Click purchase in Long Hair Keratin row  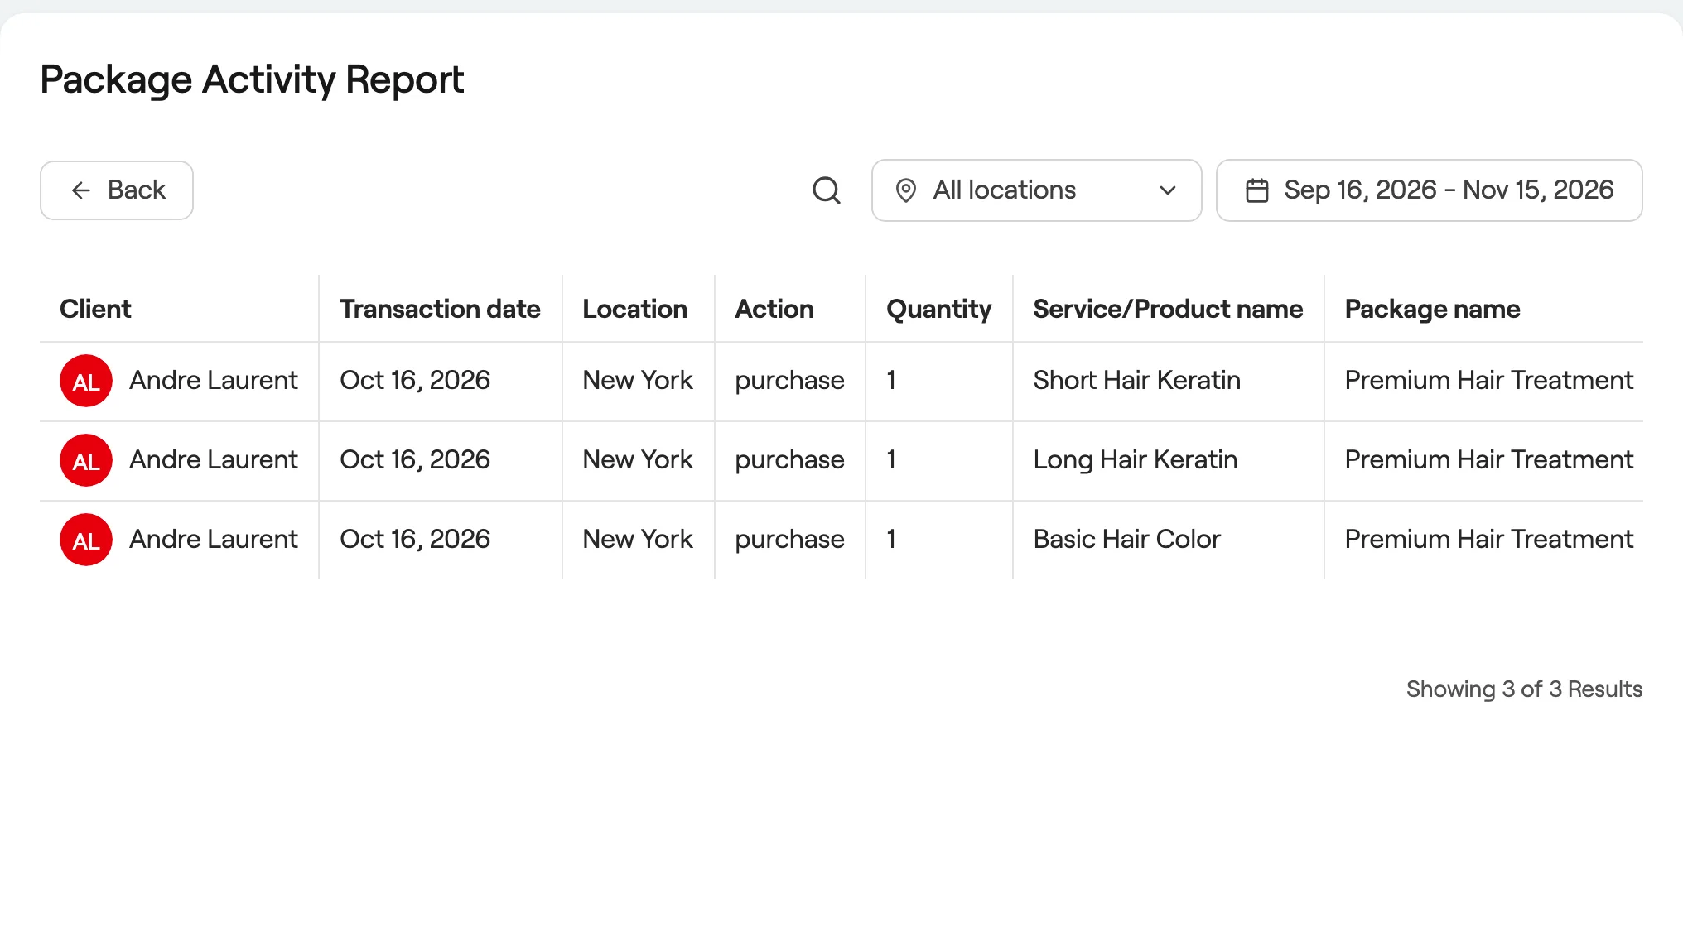(789, 460)
